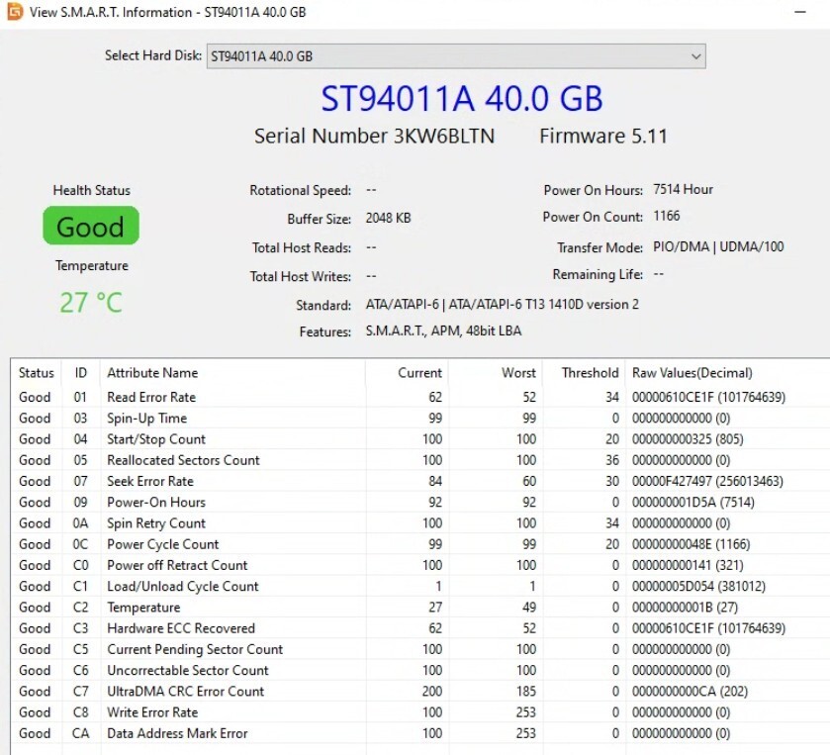Viewport: 830px width, 755px height.
Task: Click the 2048 KB buffer size value
Action: click(388, 218)
